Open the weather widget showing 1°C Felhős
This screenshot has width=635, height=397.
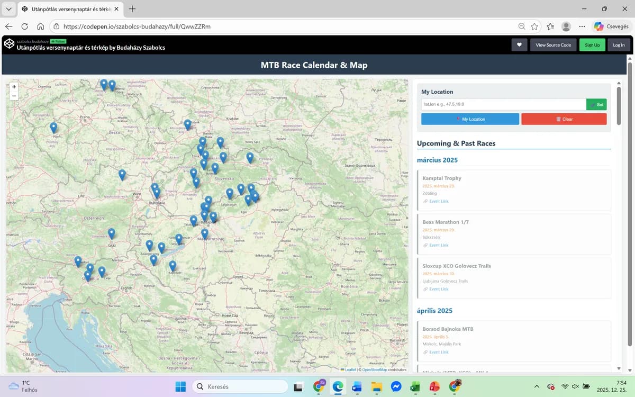pyautogui.click(x=23, y=386)
